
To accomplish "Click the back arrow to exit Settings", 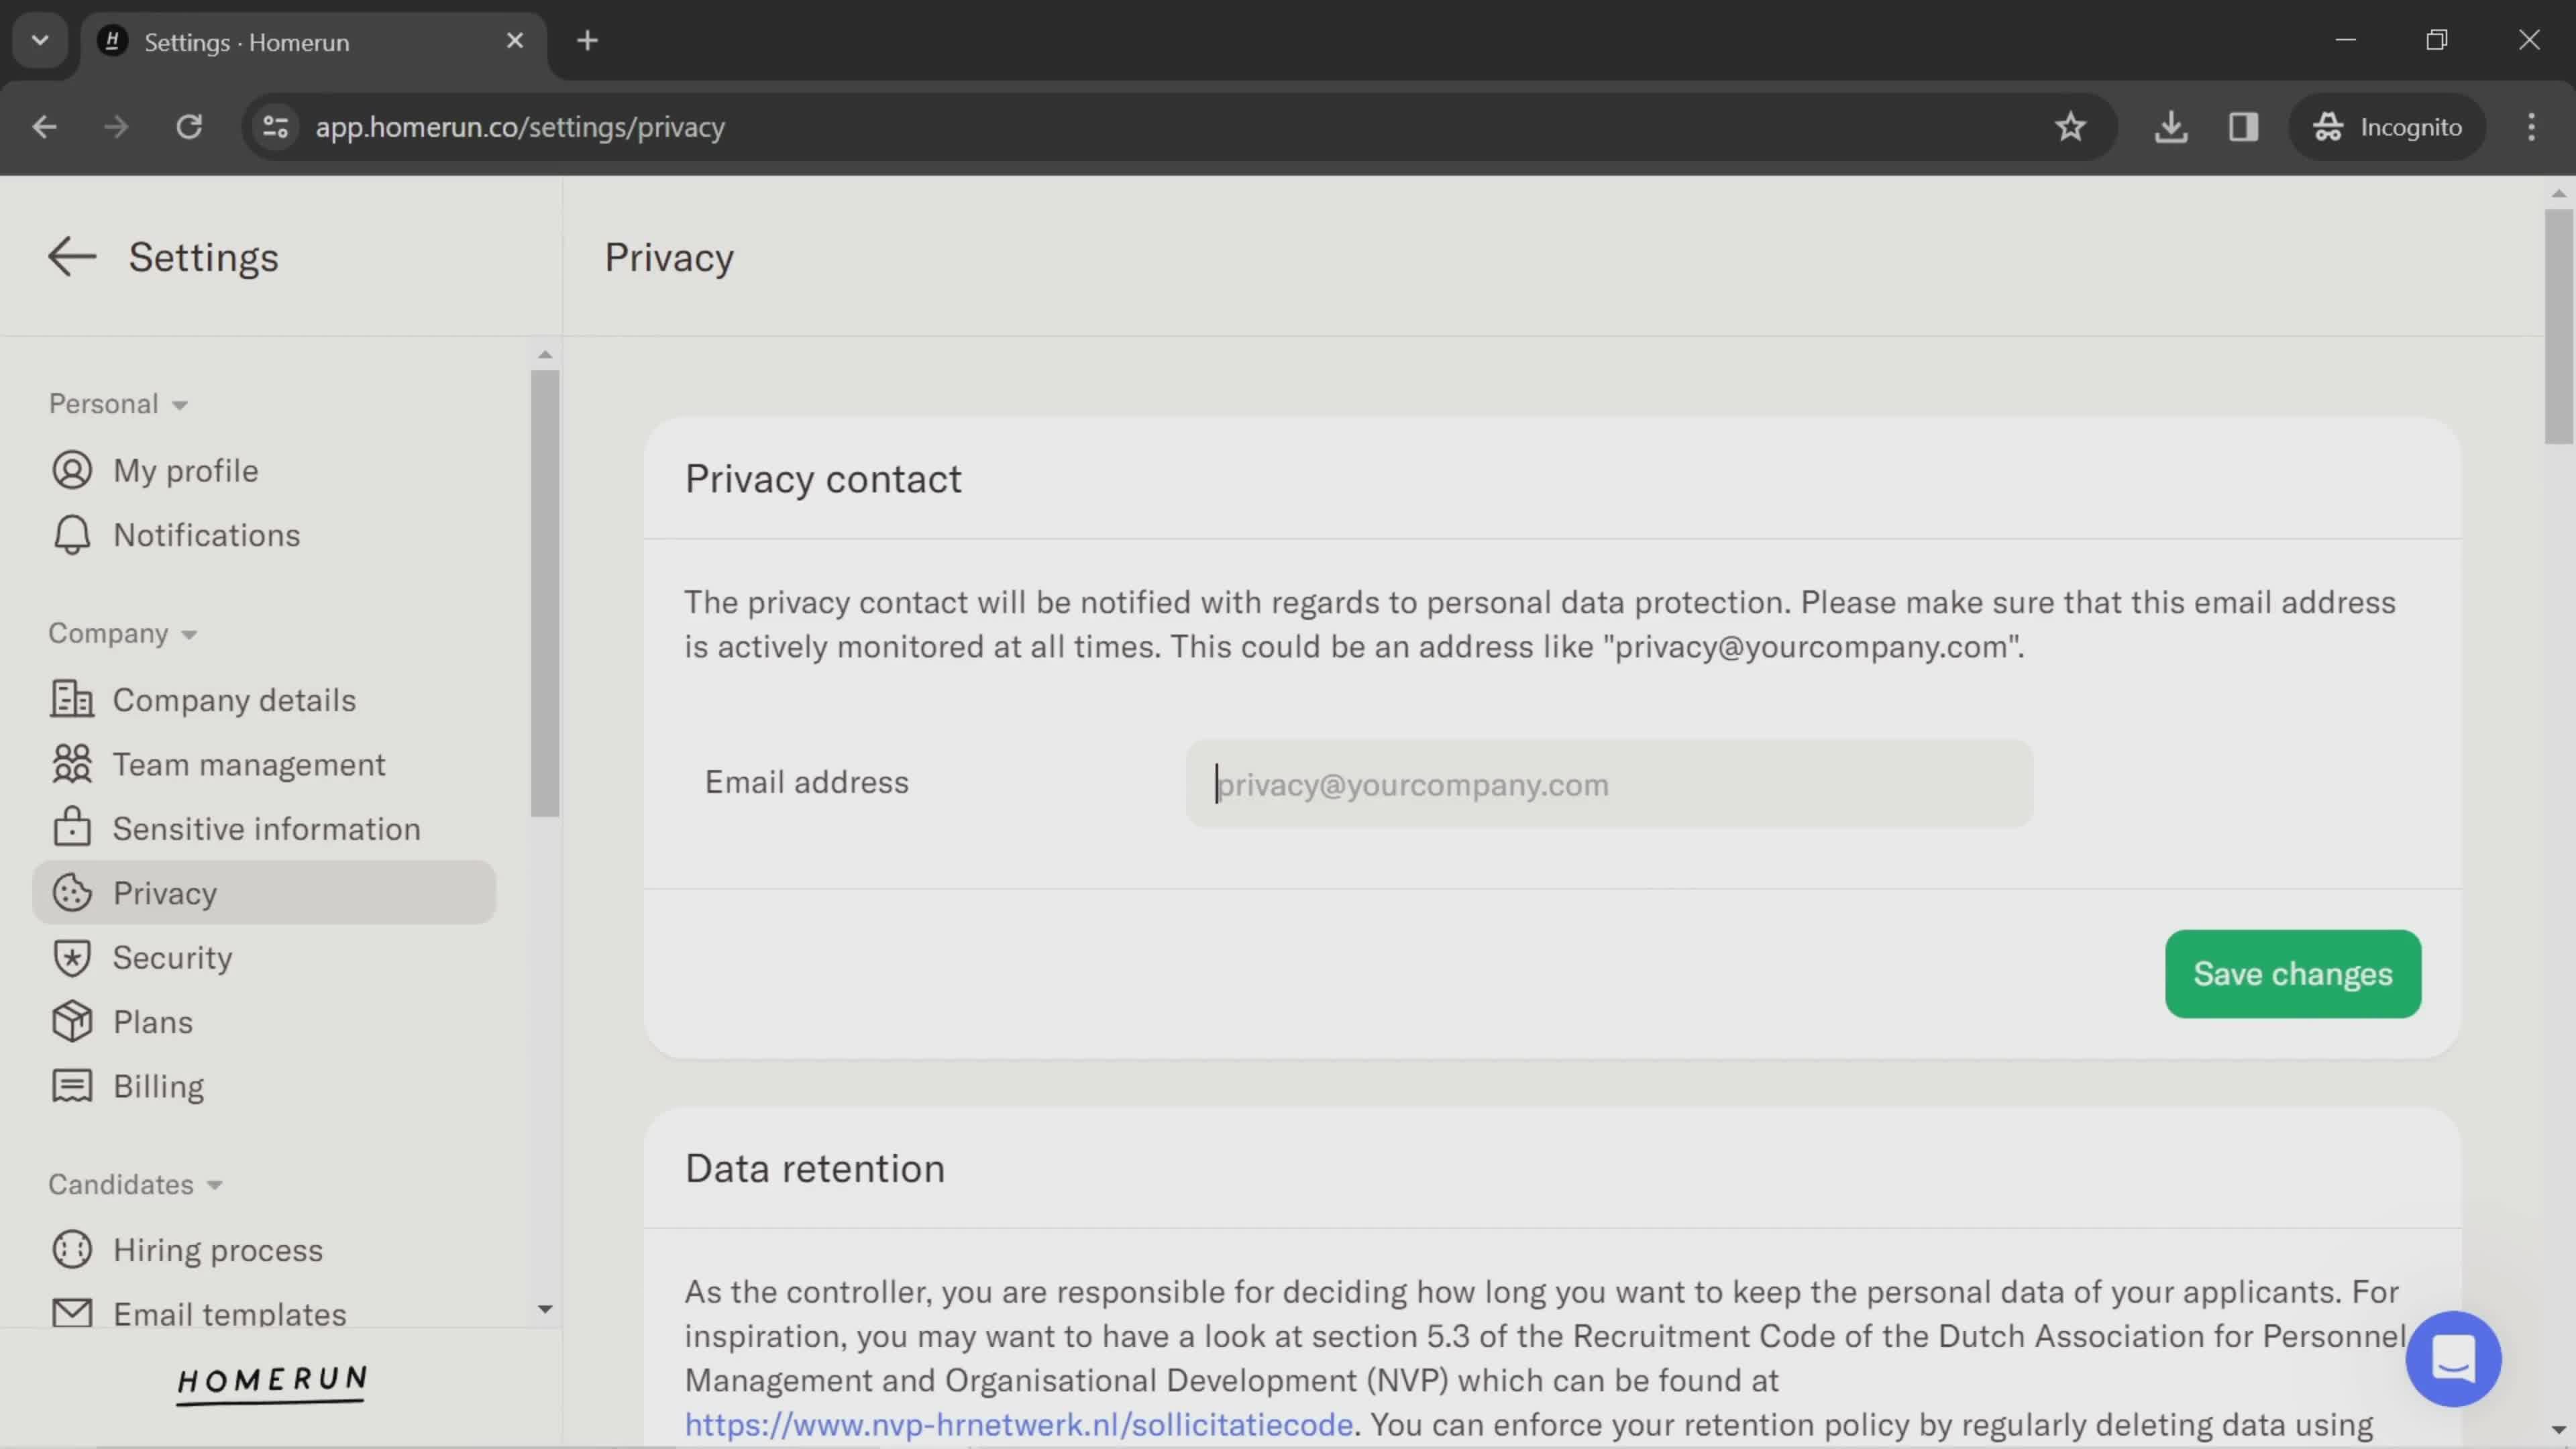I will click(x=70, y=255).
